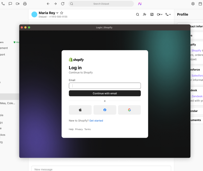Expand the Maria Rey name dropdown
Image resolution: width=203 pixels, height=171 pixels.
pyautogui.click(x=57, y=13)
